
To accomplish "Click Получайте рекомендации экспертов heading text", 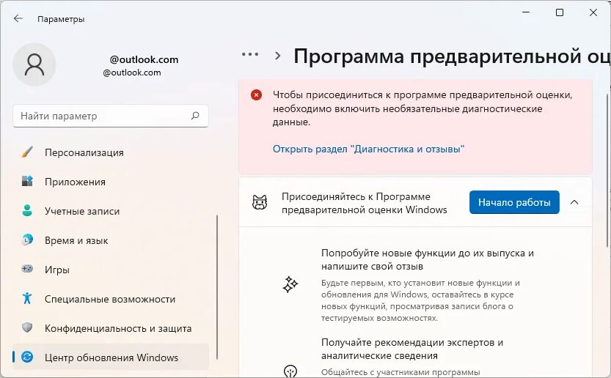I will pos(412,349).
